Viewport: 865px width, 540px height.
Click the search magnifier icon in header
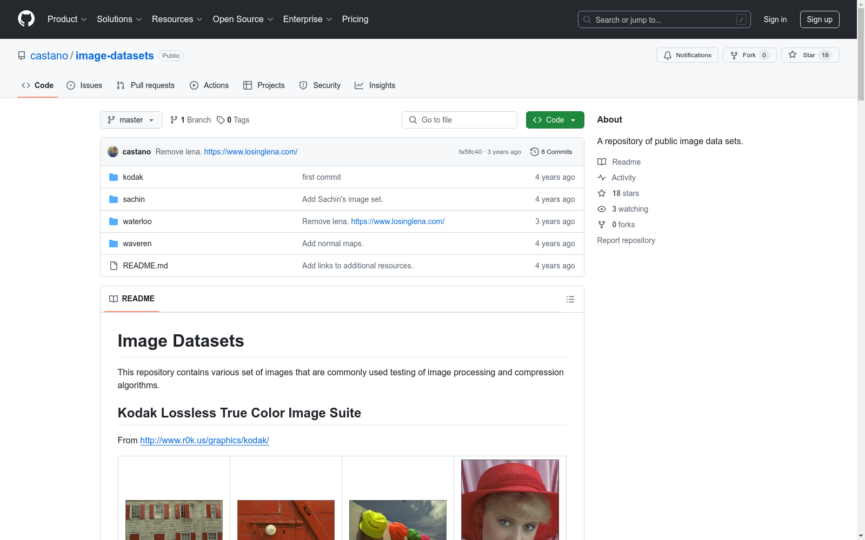(587, 19)
